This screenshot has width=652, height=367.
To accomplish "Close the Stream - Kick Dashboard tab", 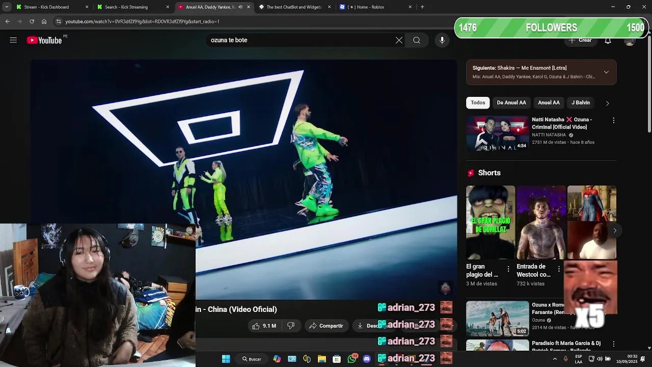I will click(87, 7).
